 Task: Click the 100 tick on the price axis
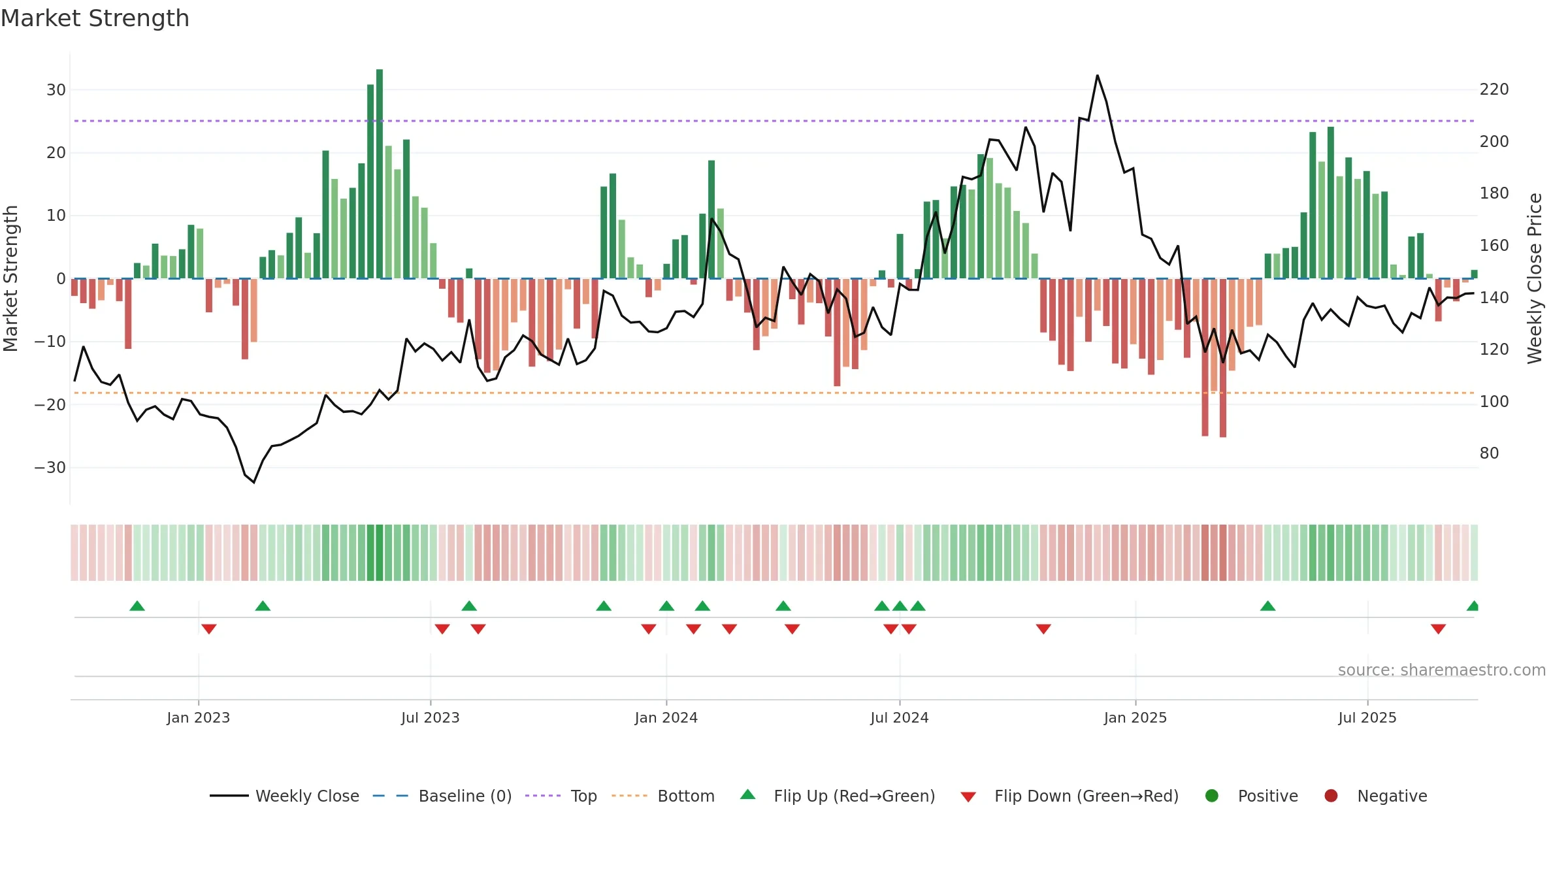coord(1494,401)
